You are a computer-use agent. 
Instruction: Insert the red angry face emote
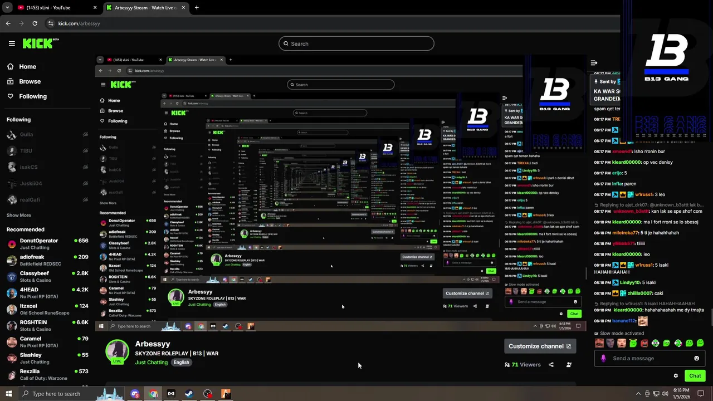click(x=644, y=343)
